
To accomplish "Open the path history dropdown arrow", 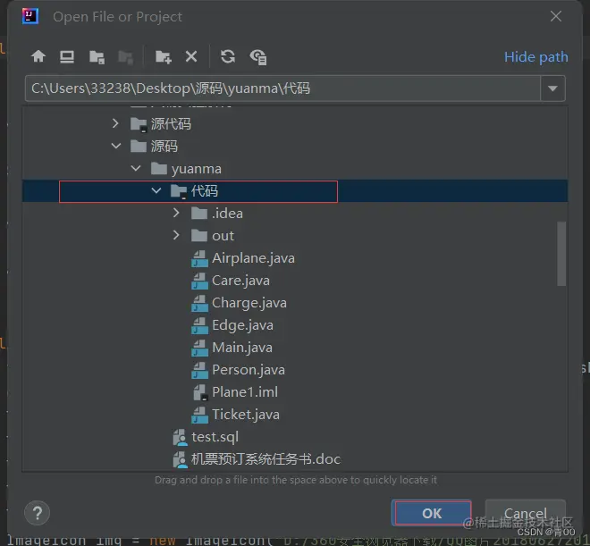I will click(552, 88).
